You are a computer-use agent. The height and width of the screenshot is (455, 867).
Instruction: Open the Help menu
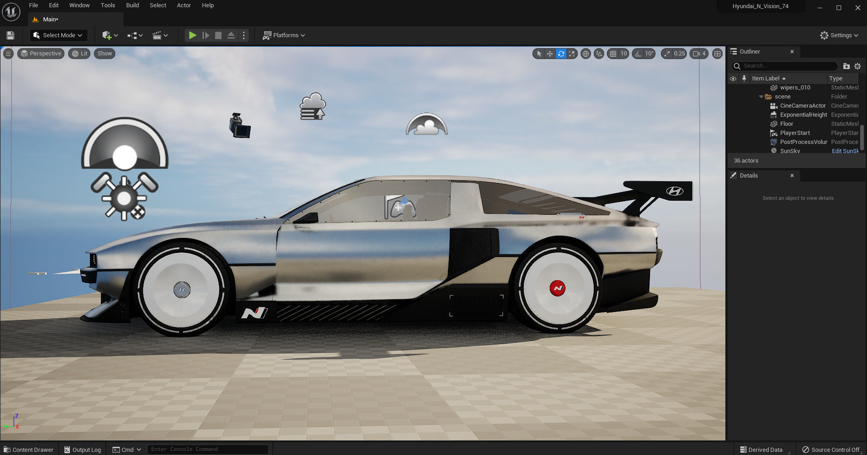pos(208,5)
